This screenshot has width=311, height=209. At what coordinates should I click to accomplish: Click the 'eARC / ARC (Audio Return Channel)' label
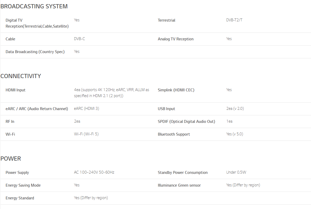[37, 109]
